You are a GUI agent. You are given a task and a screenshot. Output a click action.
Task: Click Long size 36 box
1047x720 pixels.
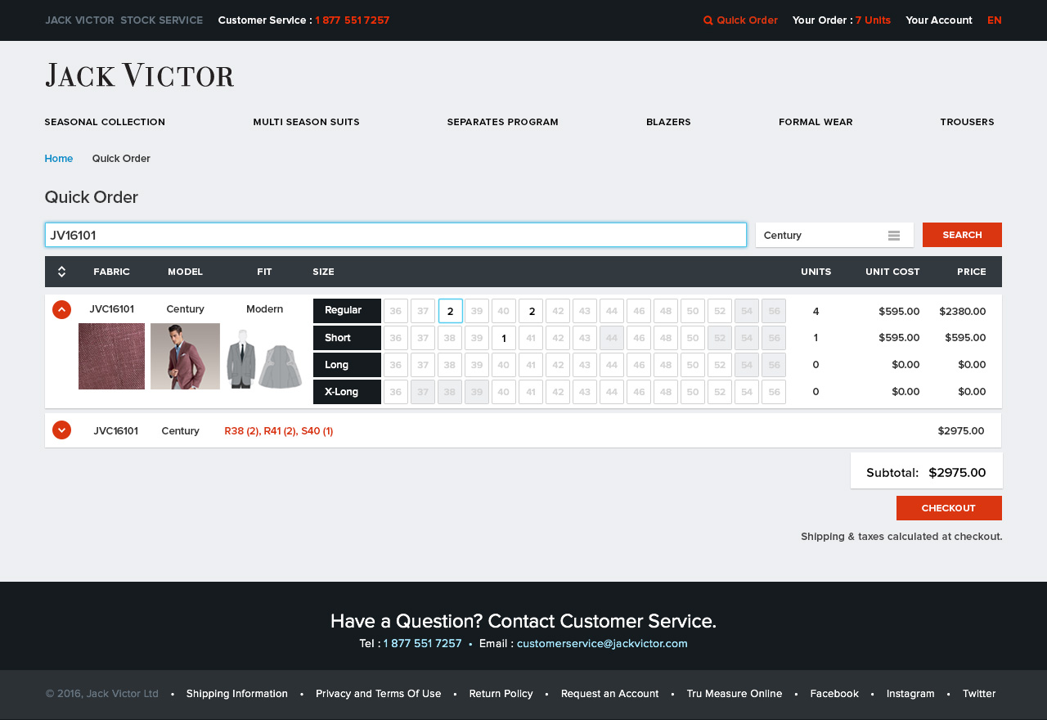[396, 365]
